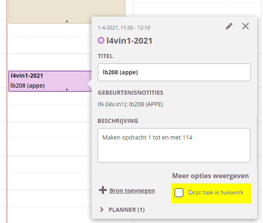Focus the Titel field containing lb208 (appe)
This screenshot has height=223, width=263.
coord(174,72)
